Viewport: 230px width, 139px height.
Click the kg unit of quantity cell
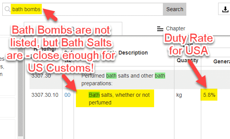click(x=179, y=95)
